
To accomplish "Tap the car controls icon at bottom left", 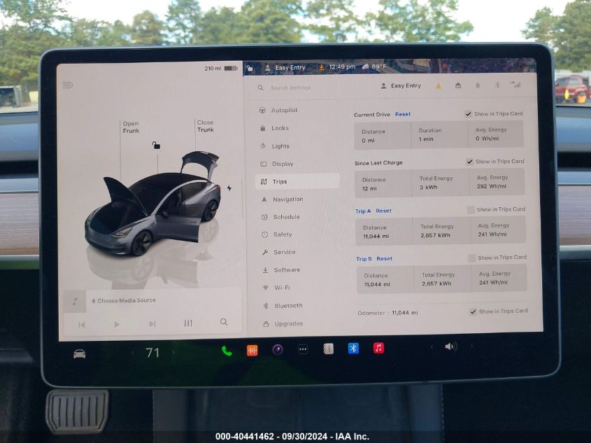I will (80, 353).
